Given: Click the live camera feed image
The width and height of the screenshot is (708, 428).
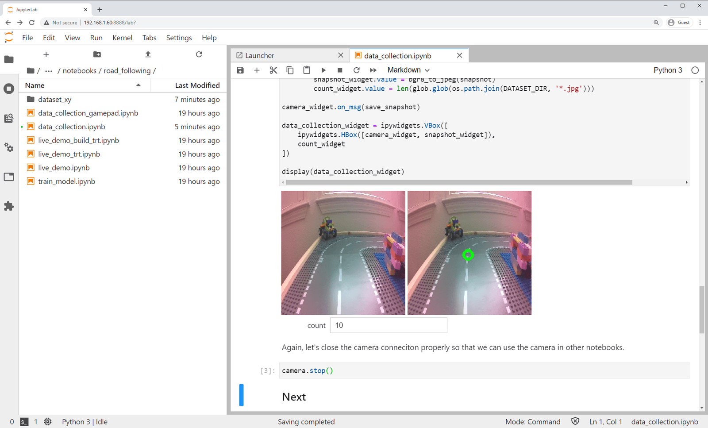Looking at the screenshot, I should coord(343,253).
